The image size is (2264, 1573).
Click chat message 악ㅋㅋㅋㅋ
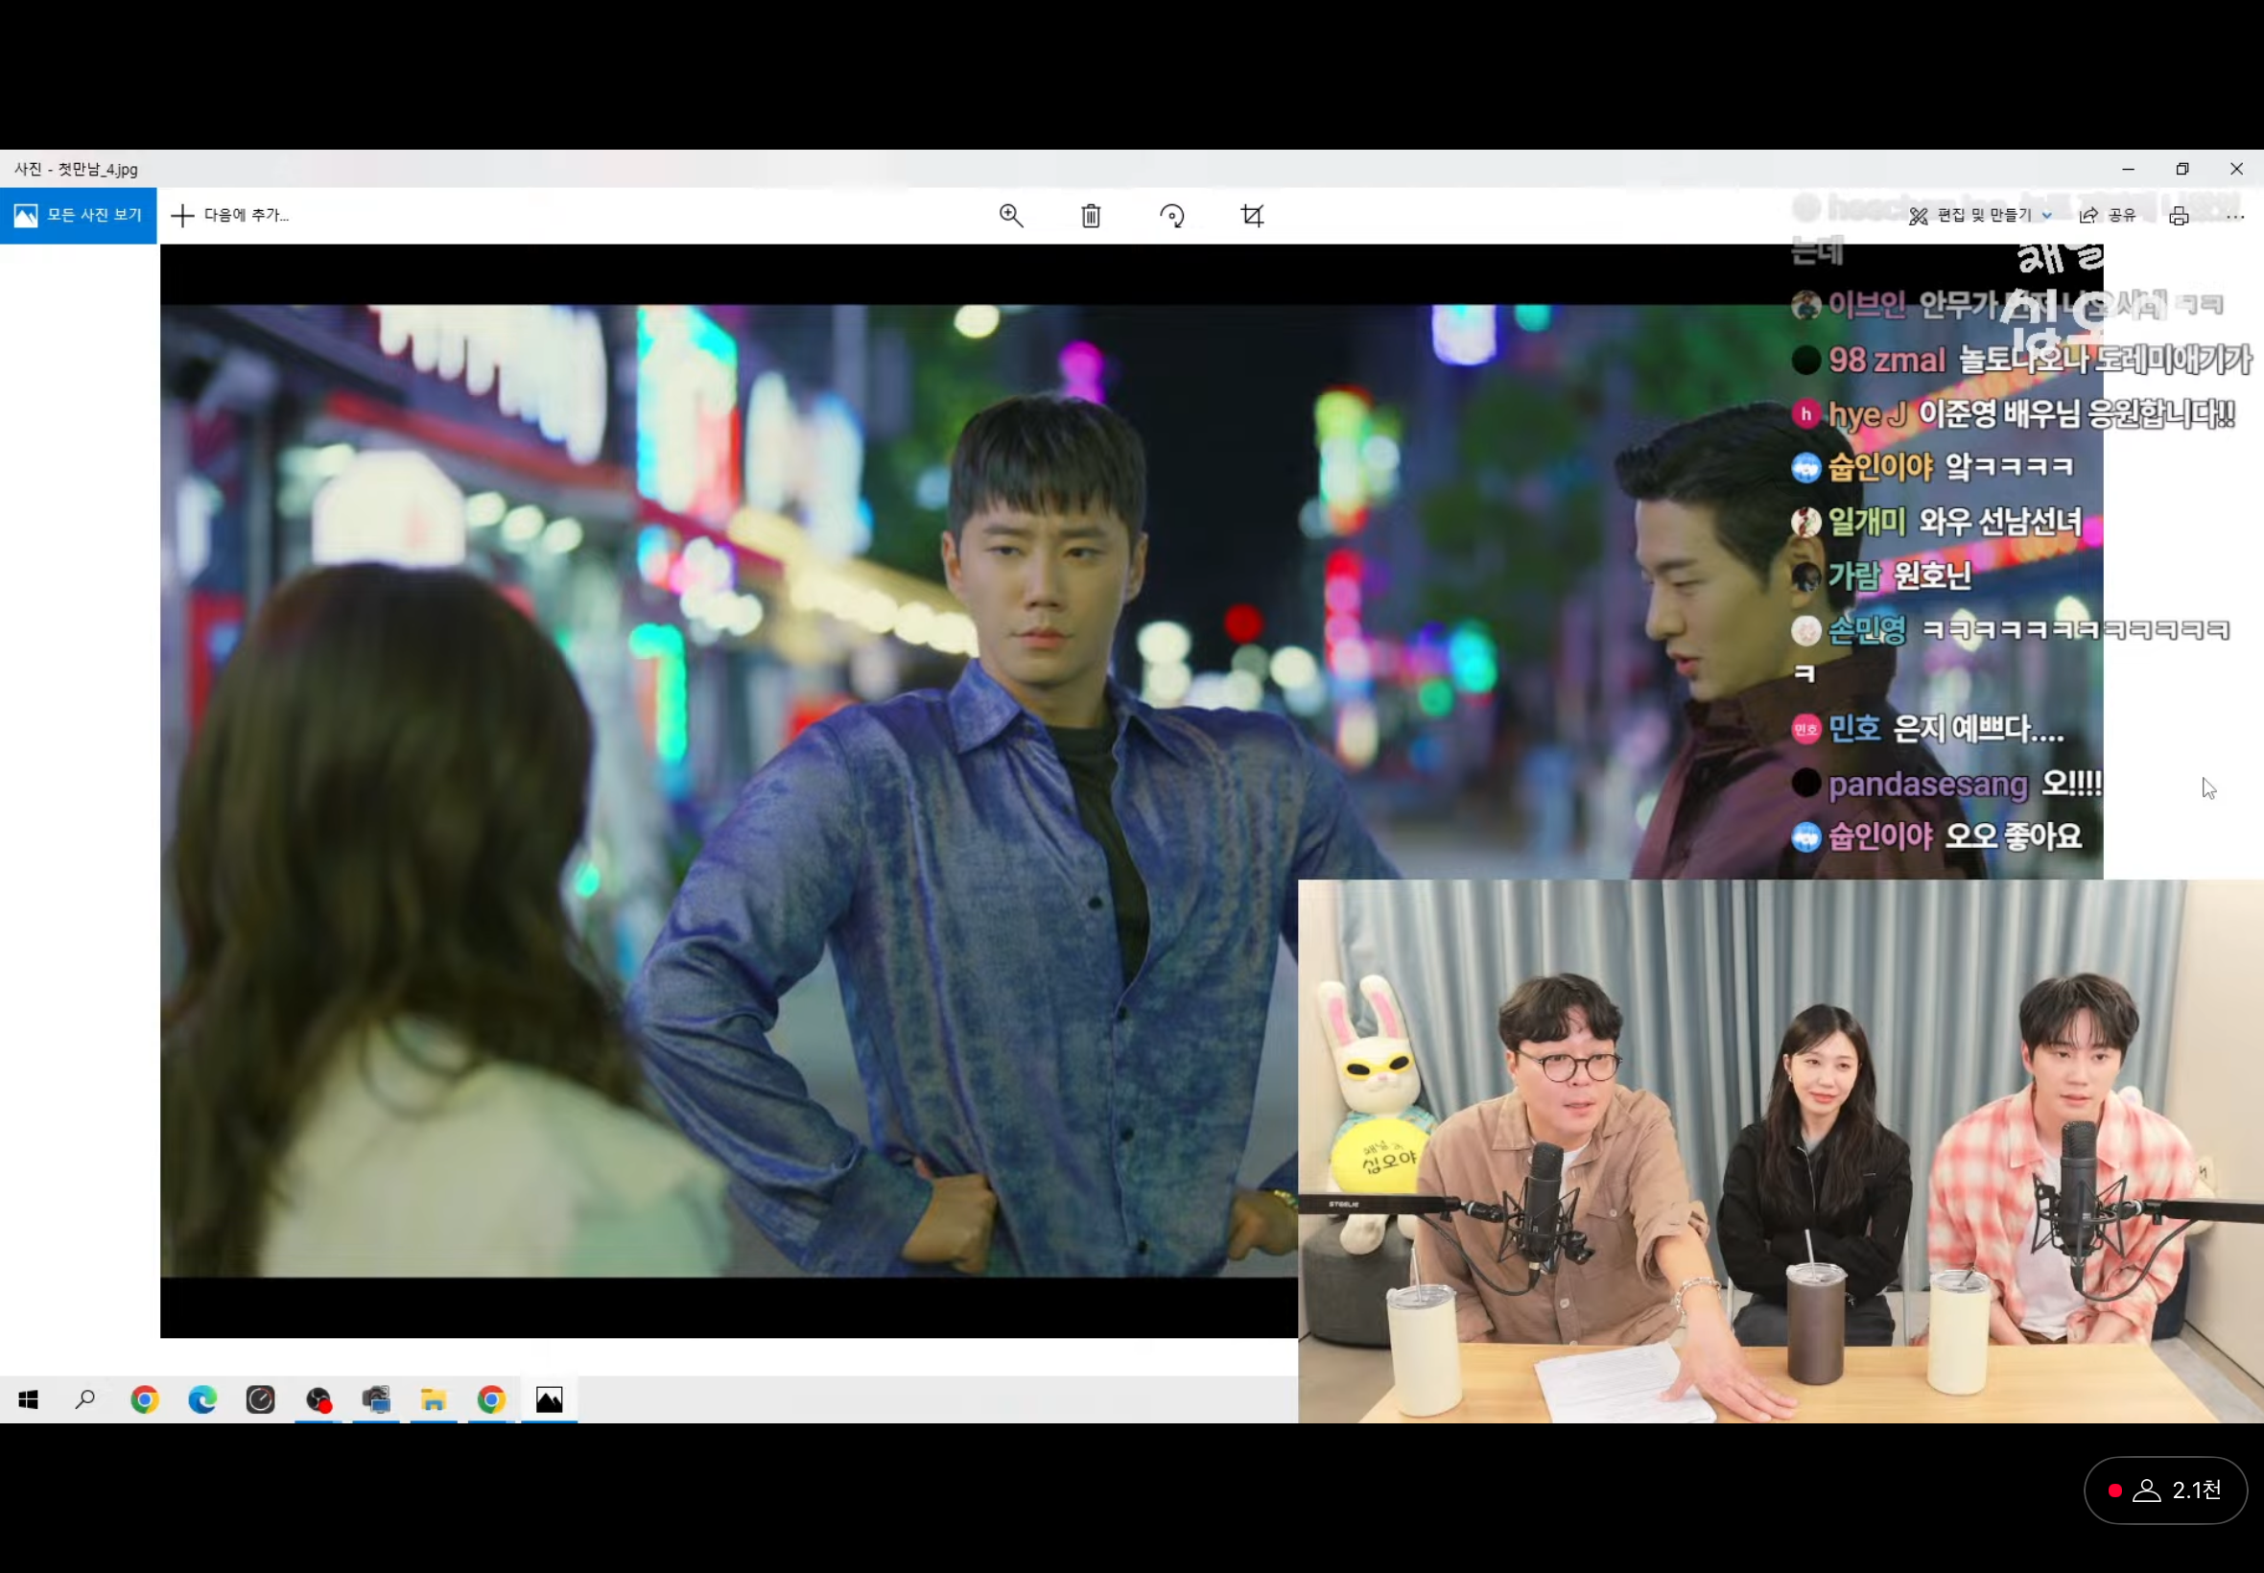(x=2010, y=467)
